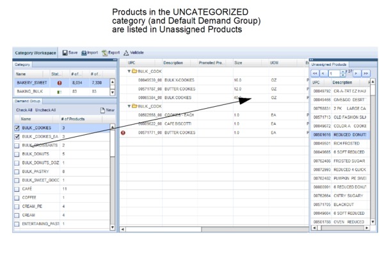Go to first page of Unassigned Products

click(x=314, y=74)
